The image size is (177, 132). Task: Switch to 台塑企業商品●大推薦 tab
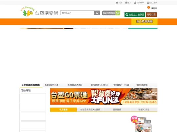(90, 110)
